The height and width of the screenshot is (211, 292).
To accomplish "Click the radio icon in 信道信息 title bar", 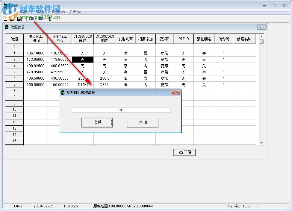I will click(x=7, y=27).
